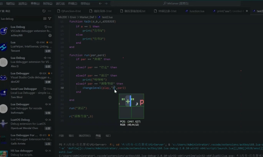
Task: Install the Lua Debugger by devCAT
Action: tap(48, 81)
